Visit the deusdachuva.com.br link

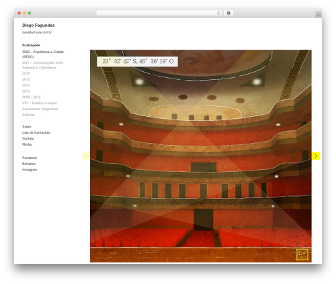pyautogui.click(x=37, y=32)
